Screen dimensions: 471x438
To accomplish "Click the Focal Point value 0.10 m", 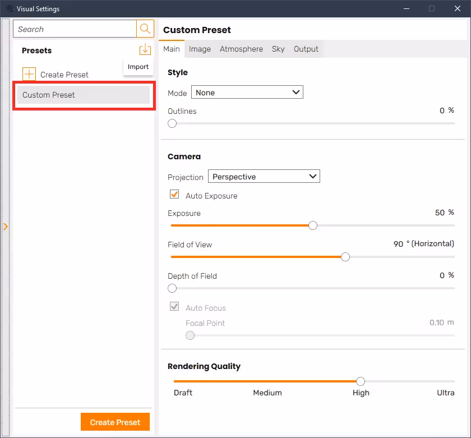I will [x=442, y=322].
